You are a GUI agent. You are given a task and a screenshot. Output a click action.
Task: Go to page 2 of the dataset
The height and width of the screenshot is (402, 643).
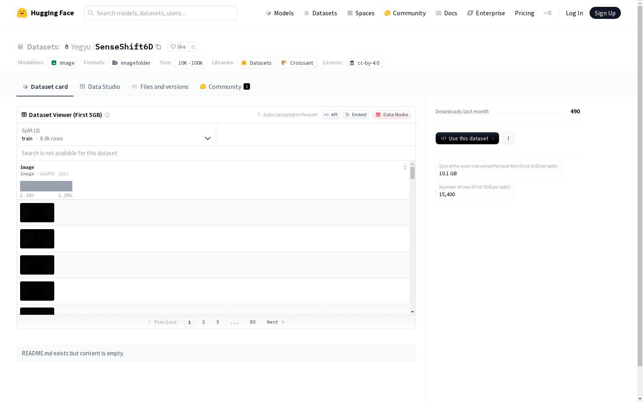click(x=204, y=322)
